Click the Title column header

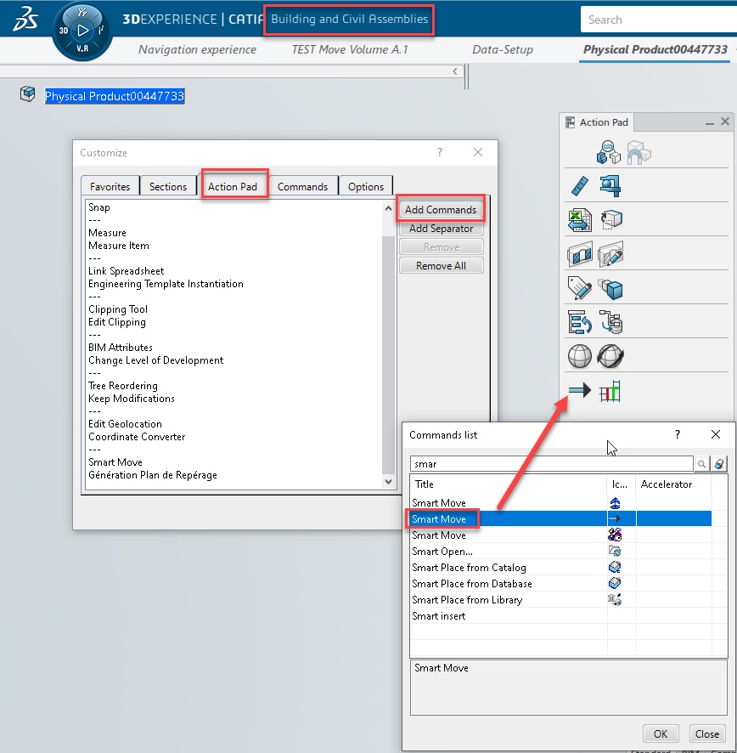pos(509,484)
